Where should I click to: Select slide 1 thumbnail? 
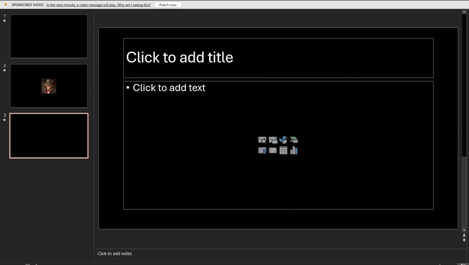(49, 36)
